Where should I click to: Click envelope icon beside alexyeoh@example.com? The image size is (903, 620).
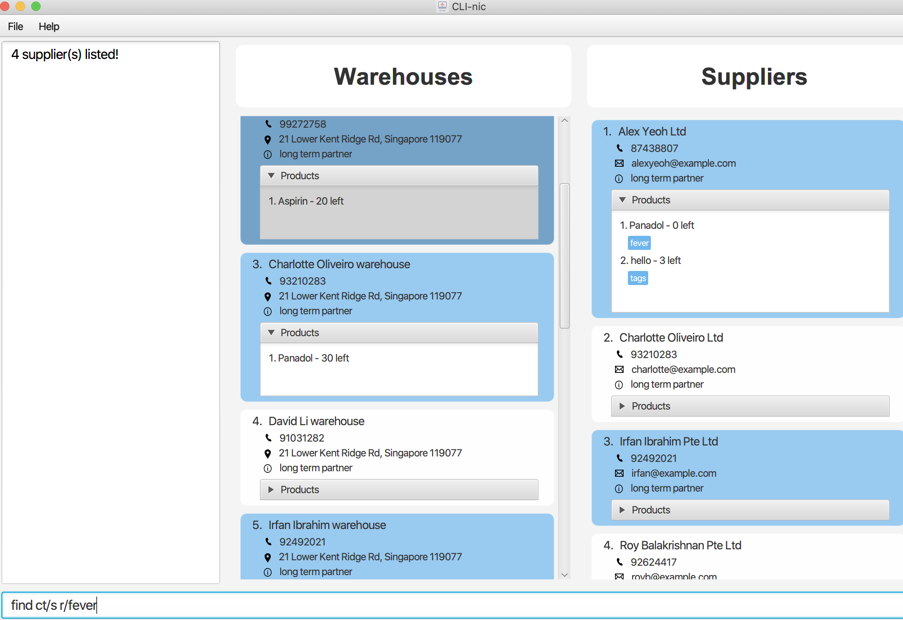point(619,163)
